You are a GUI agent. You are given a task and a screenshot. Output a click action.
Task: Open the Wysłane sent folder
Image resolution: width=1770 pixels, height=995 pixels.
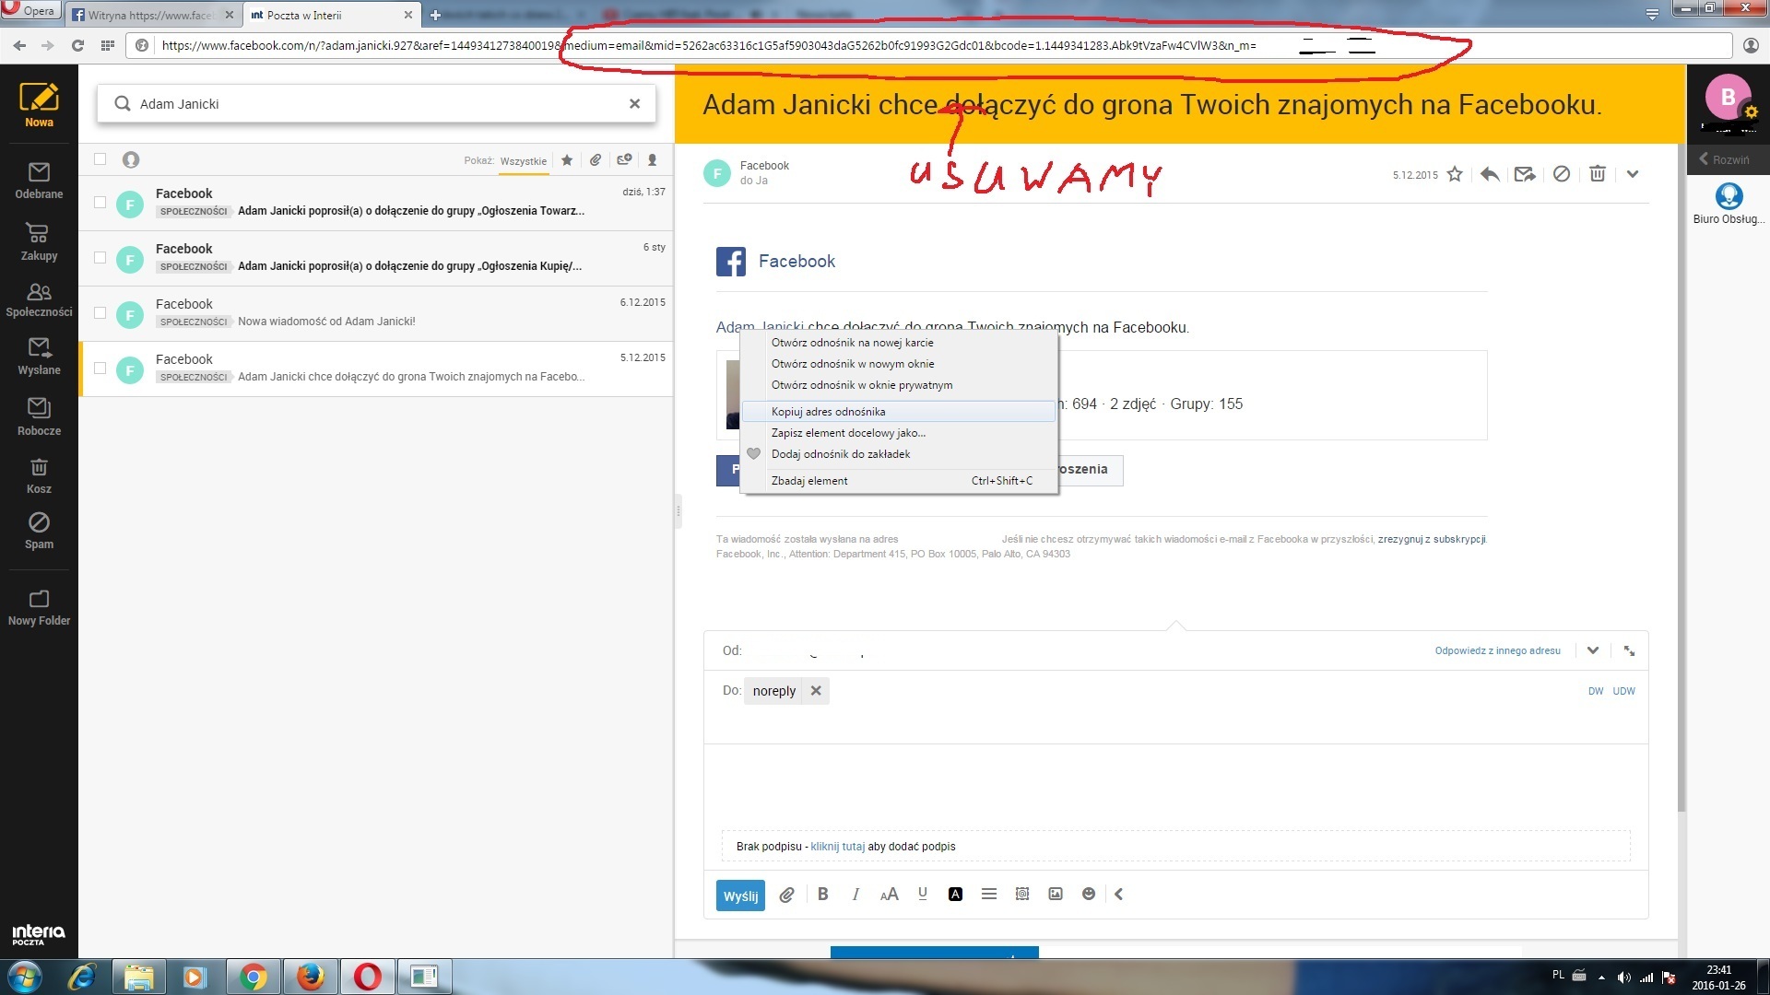(39, 357)
